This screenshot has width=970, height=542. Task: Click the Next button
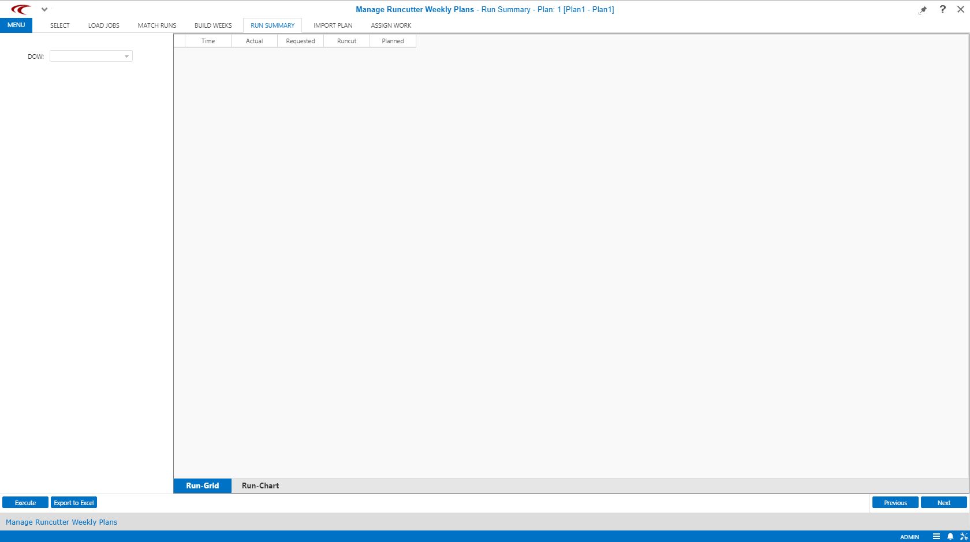pos(943,502)
